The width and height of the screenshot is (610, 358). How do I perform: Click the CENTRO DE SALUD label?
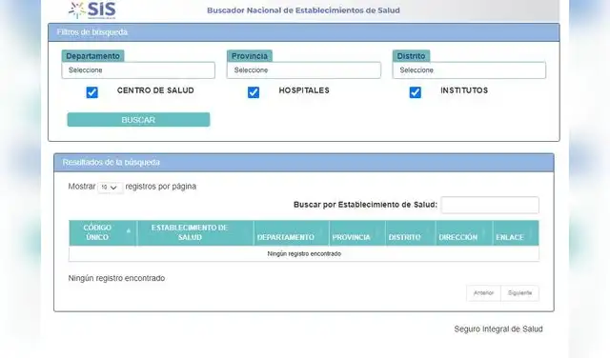tap(155, 90)
